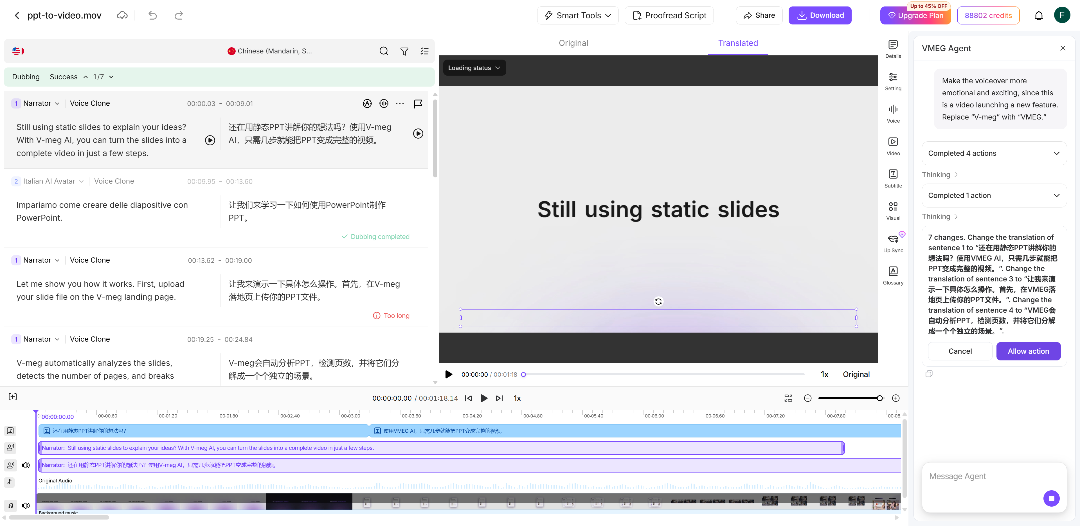Zoom in the timeline
This screenshot has width=1080, height=526.
tap(895, 398)
